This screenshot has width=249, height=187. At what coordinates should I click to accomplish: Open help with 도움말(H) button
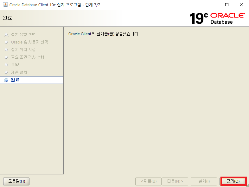coord(16,181)
